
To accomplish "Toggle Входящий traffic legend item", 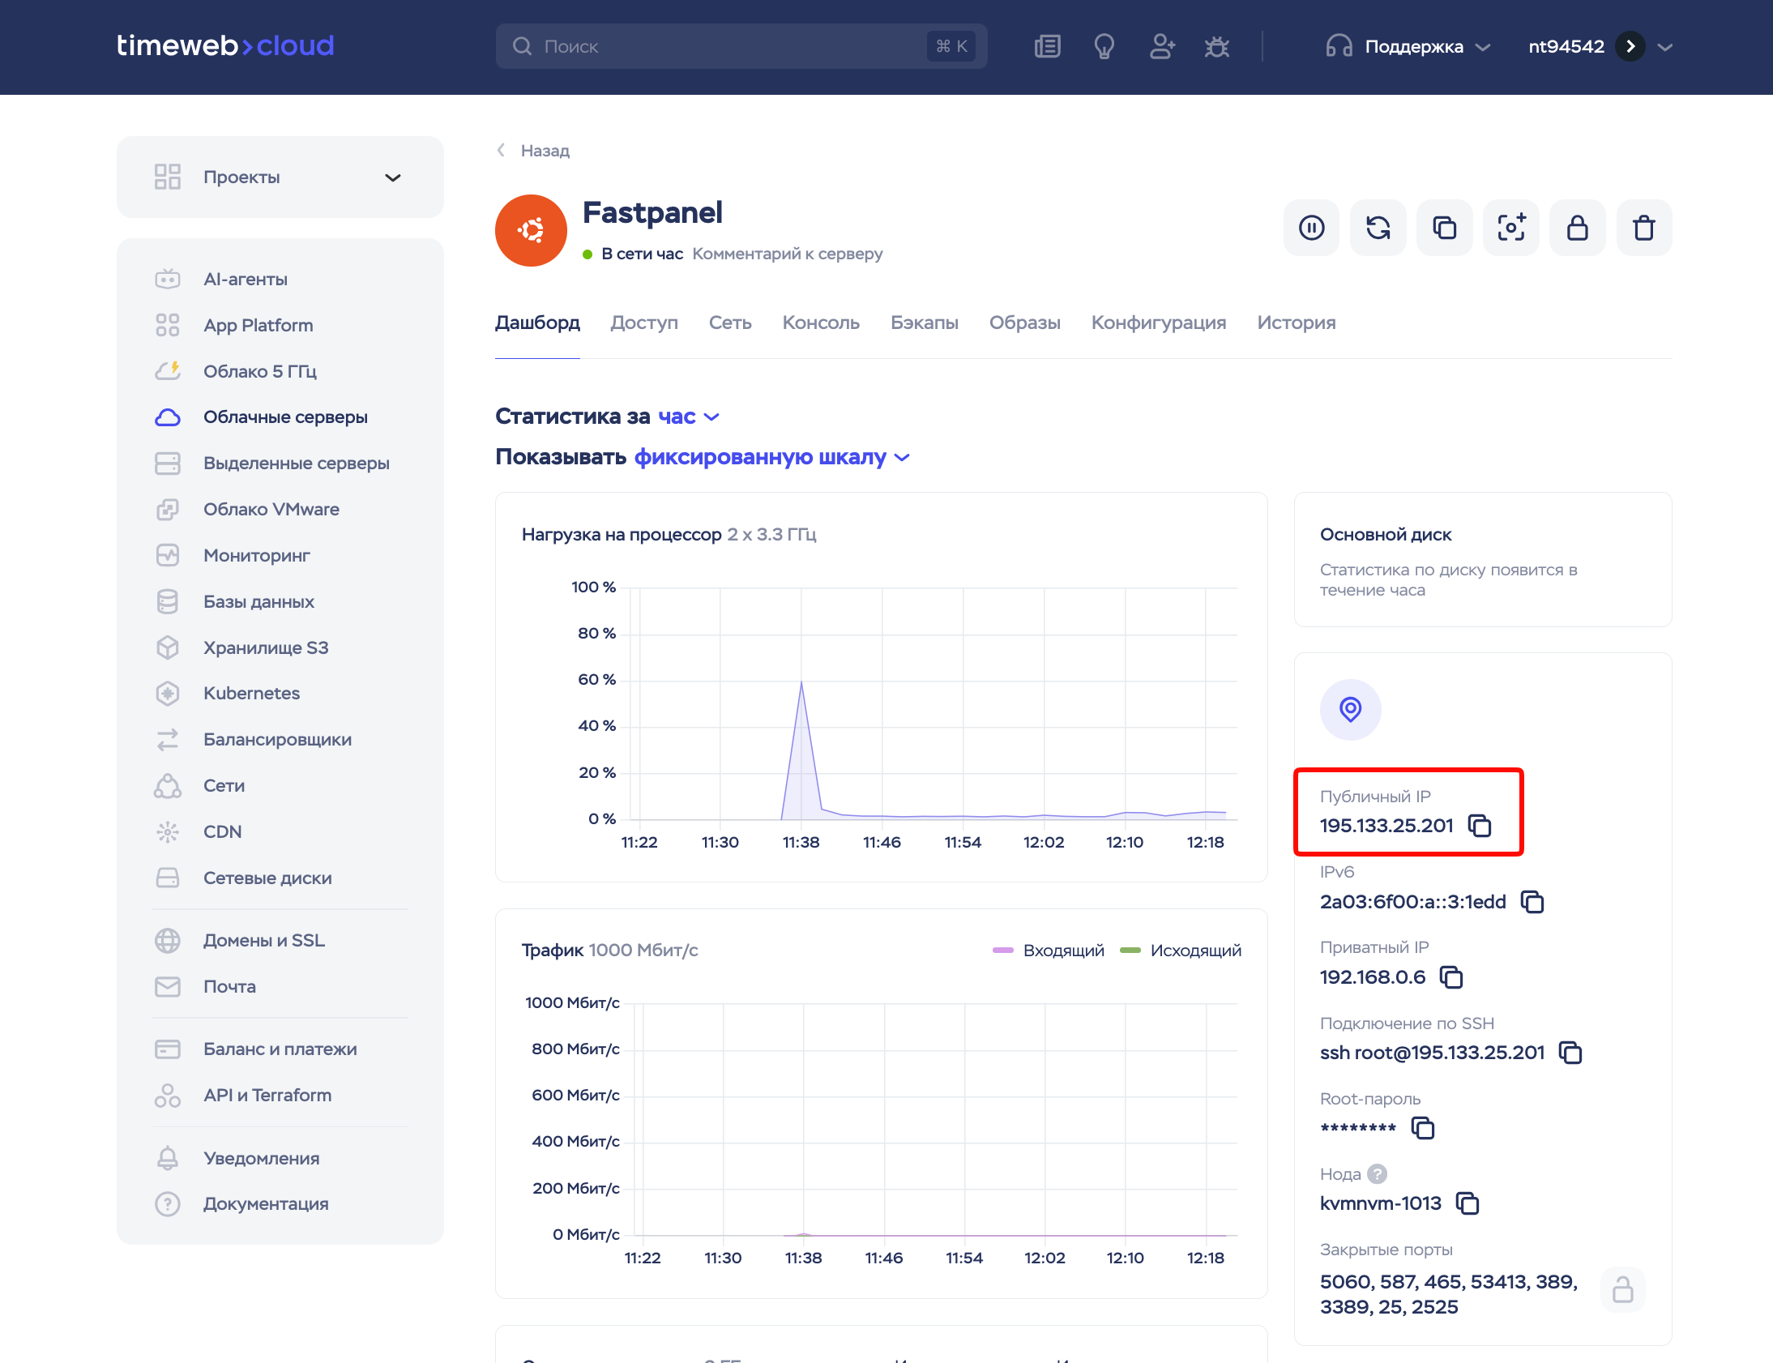I will [1048, 950].
